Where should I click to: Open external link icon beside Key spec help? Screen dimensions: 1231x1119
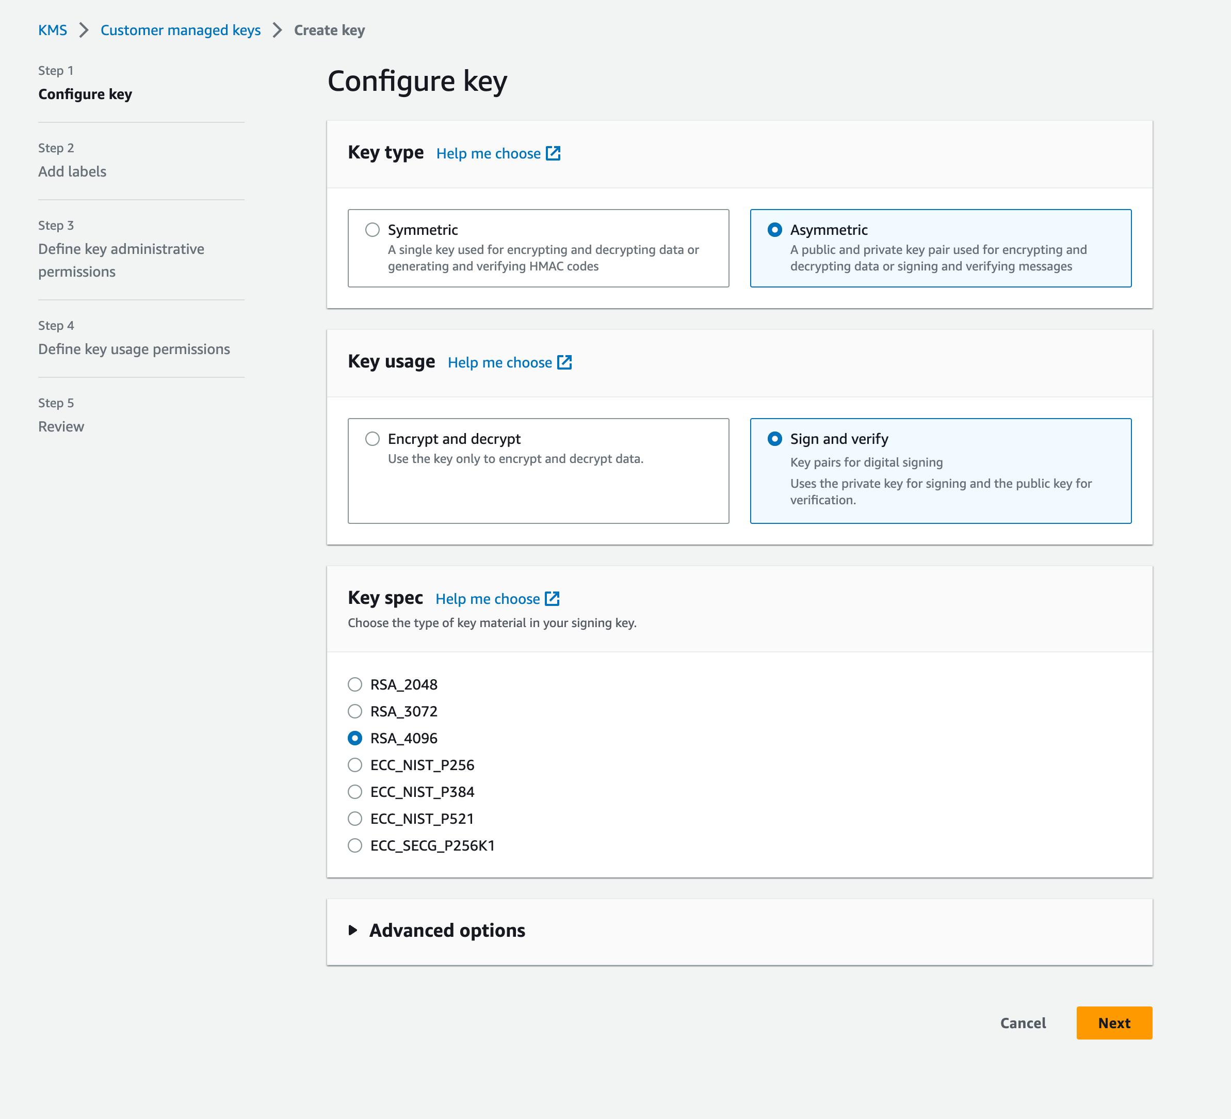tap(553, 599)
